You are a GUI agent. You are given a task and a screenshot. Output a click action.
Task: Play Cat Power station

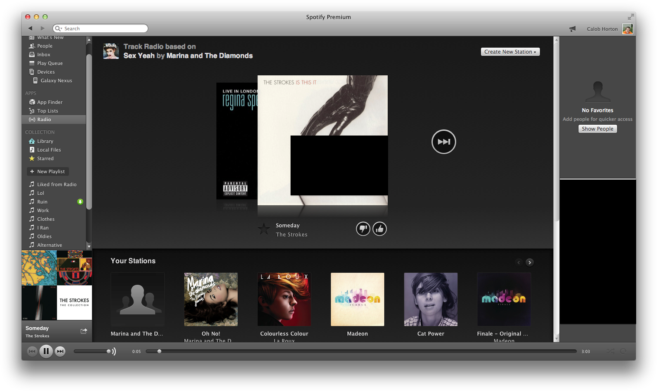431,299
